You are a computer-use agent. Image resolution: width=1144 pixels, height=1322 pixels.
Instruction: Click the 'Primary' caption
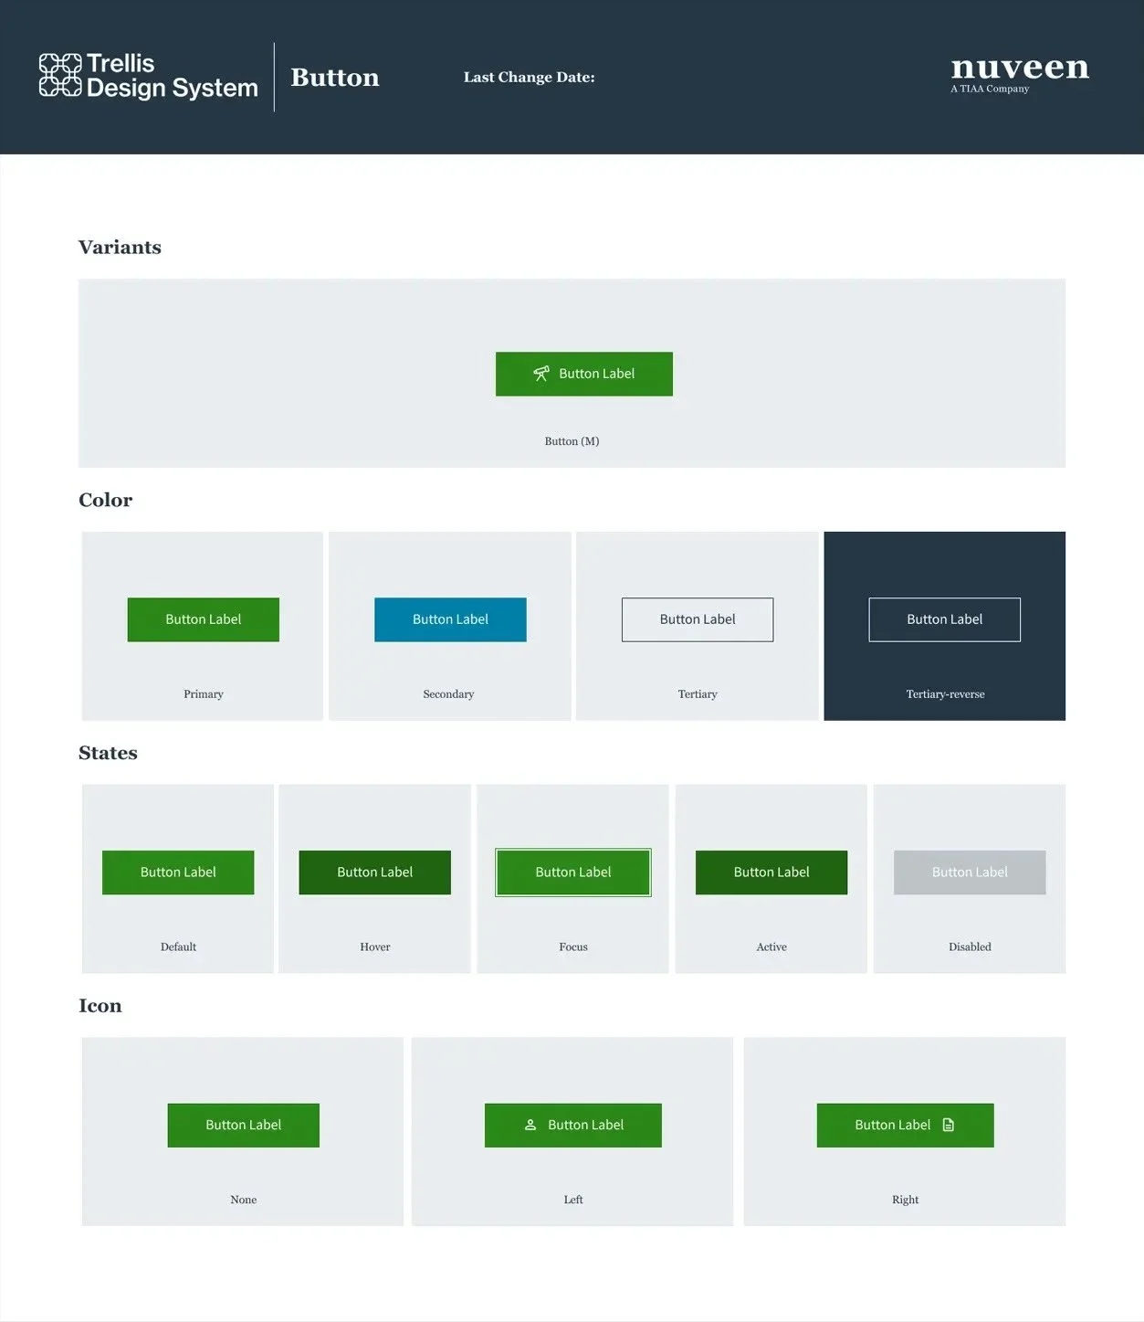pyautogui.click(x=204, y=694)
